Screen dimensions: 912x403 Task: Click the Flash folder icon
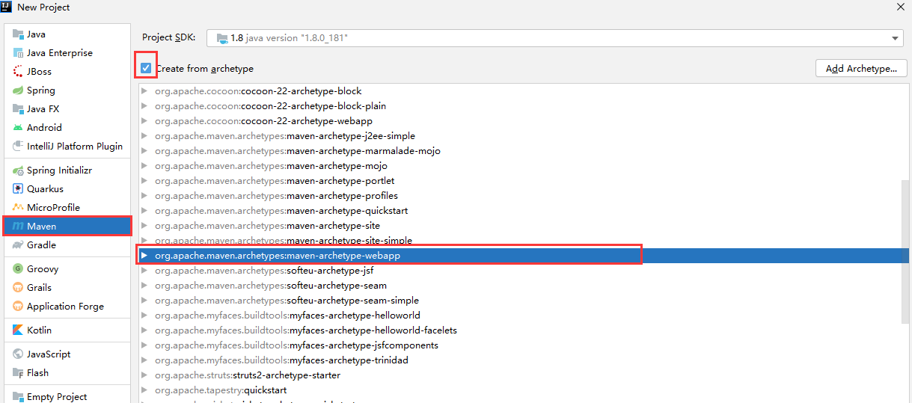[18, 373]
